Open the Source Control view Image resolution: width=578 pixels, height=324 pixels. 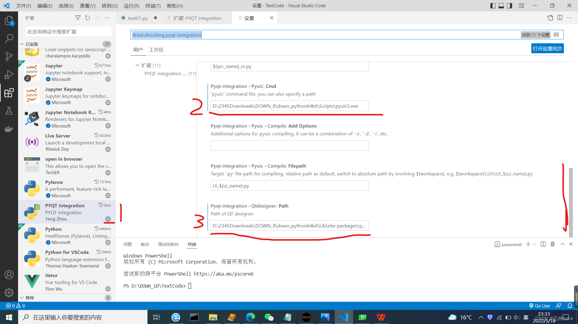click(x=9, y=56)
